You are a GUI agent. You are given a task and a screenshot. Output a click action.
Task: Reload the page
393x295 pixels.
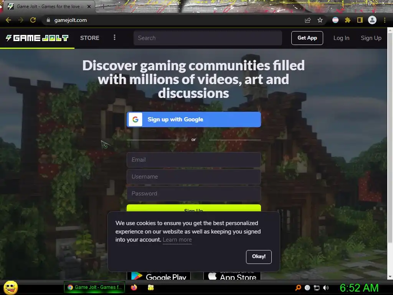point(33,20)
